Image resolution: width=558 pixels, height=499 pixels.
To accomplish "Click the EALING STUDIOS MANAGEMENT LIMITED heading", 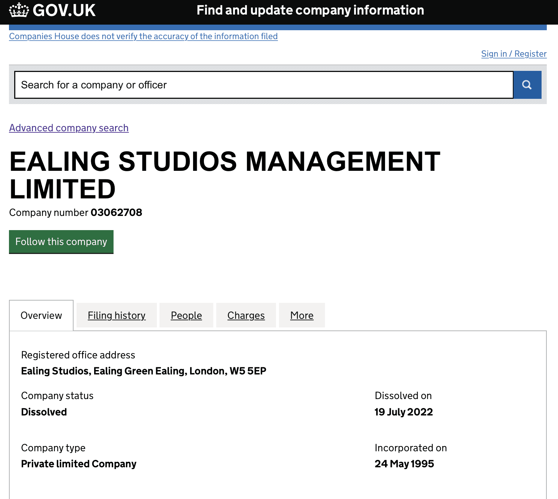I will point(225,175).
